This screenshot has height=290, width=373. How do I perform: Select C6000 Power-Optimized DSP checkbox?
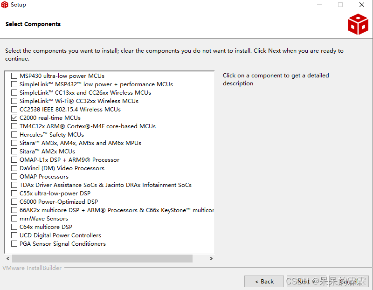pos(14,202)
